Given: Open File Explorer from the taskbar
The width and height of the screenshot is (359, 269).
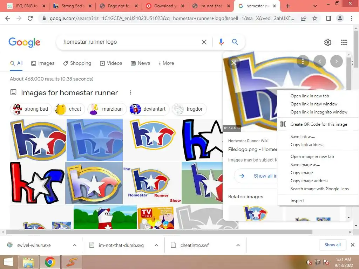Looking at the screenshot, I should click(28, 262).
